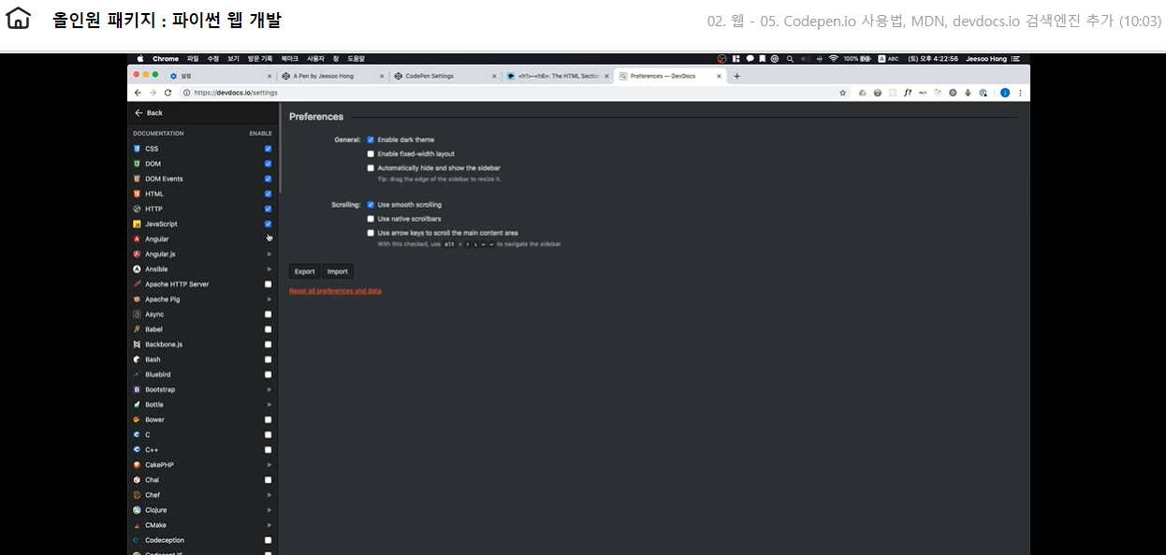This screenshot has height=555, width=1166.
Task: Expand Bootstrap versions arrow
Action: tap(270, 389)
